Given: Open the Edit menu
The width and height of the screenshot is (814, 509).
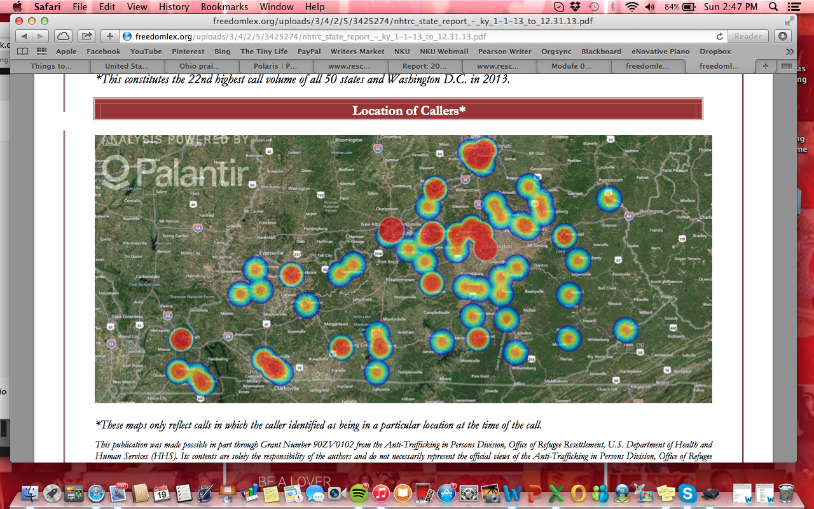Looking at the screenshot, I should (x=107, y=7).
